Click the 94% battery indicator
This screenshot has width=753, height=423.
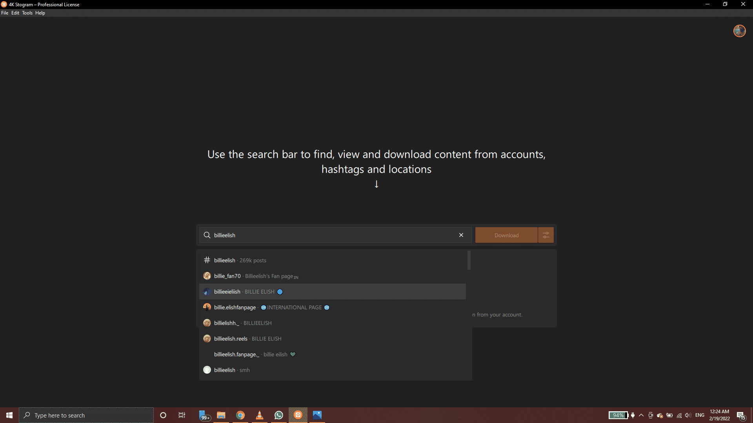coord(618,415)
